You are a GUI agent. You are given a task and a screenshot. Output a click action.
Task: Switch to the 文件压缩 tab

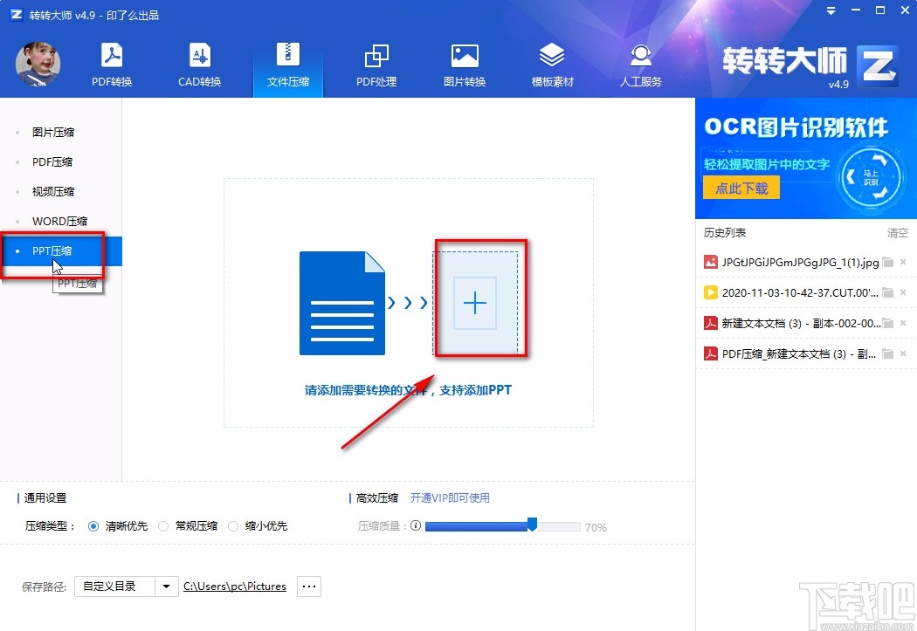point(288,63)
